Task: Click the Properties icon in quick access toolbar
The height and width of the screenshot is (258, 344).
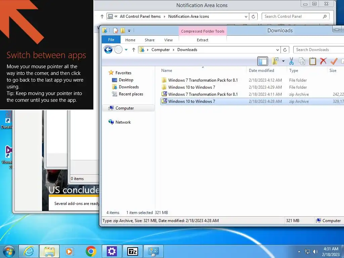Action: (116, 31)
